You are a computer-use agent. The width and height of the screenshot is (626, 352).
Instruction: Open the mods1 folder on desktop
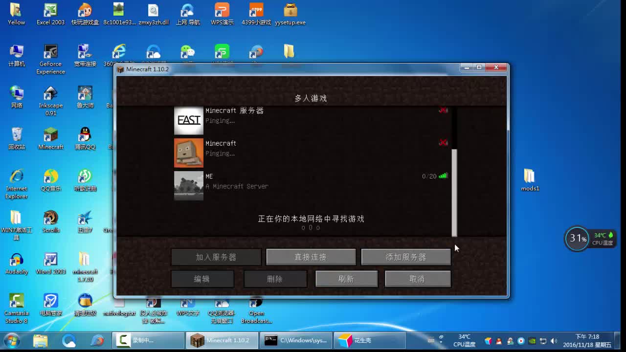click(x=530, y=180)
